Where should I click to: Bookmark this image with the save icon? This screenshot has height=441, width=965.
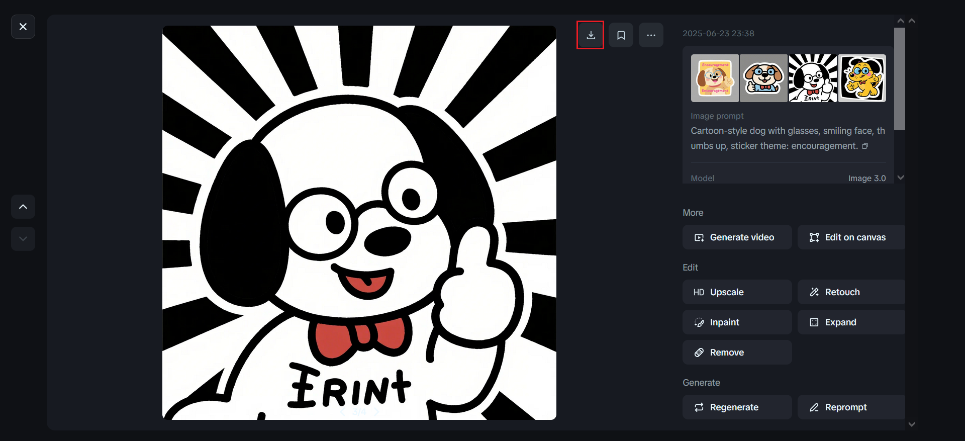click(621, 35)
